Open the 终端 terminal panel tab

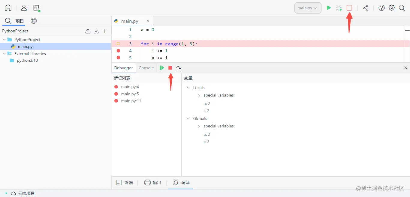tap(125, 183)
